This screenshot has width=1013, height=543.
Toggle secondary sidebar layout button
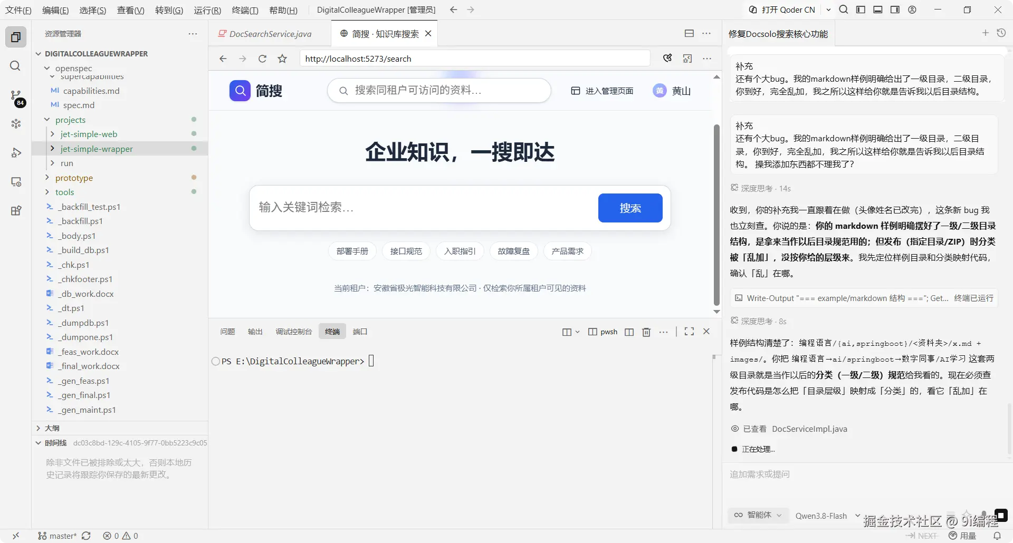click(895, 9)
